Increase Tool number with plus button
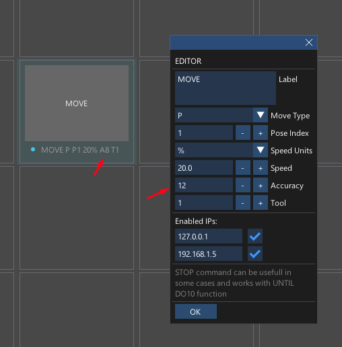The height and width of the screenshot is (347, 342). 261,202
